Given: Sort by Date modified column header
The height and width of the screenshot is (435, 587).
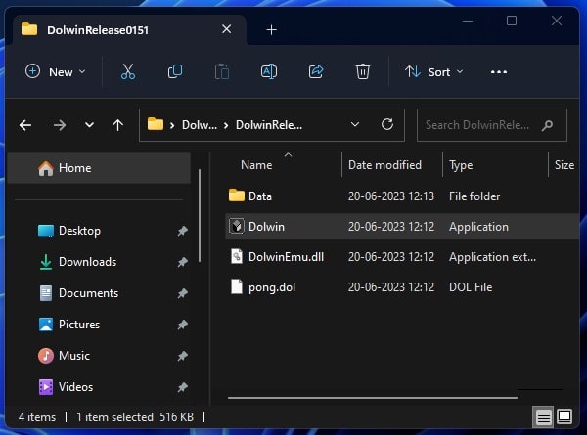Looking at the screenshot, I should coord(384,165).
